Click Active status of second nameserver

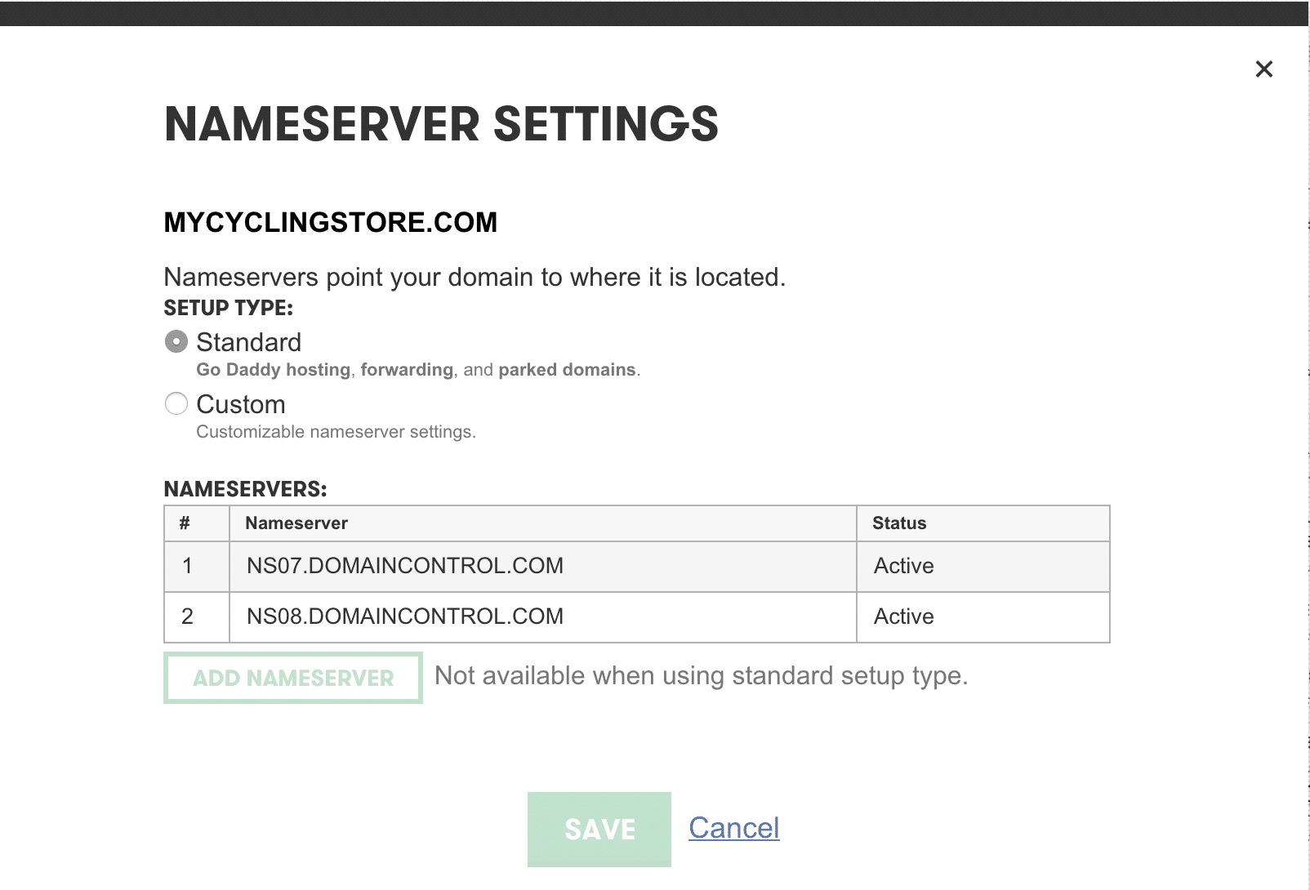[x=903, y=616]
